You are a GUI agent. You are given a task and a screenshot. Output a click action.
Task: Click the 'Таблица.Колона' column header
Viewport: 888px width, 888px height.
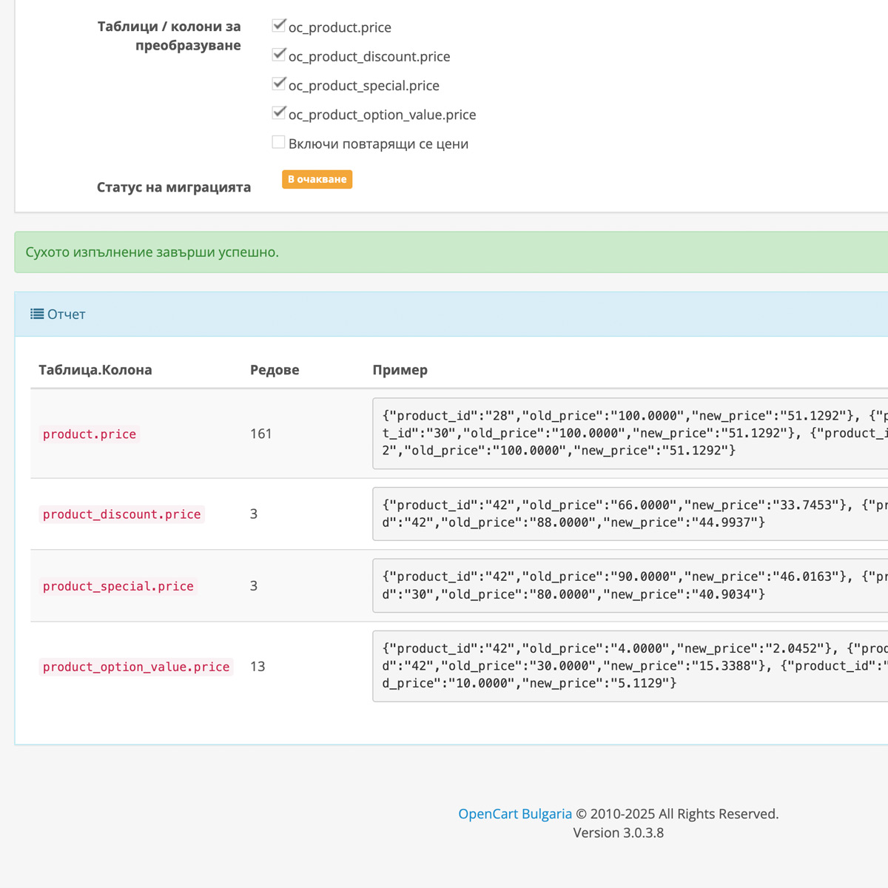(x=95, y=370)
